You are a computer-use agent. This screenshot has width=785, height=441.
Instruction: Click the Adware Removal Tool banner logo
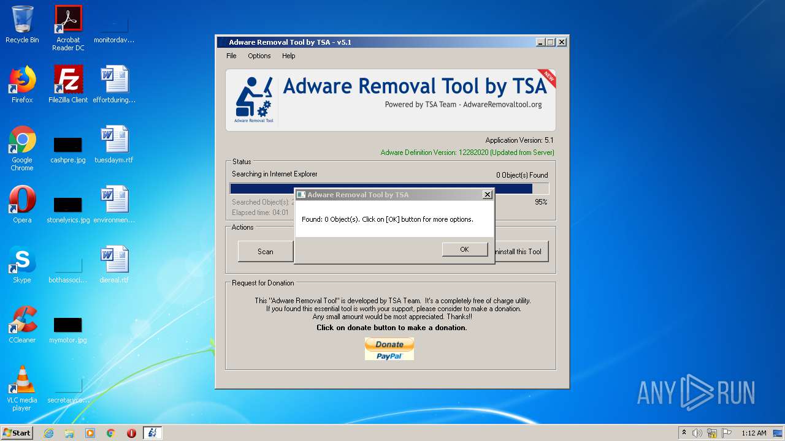[x=253, y=100]
